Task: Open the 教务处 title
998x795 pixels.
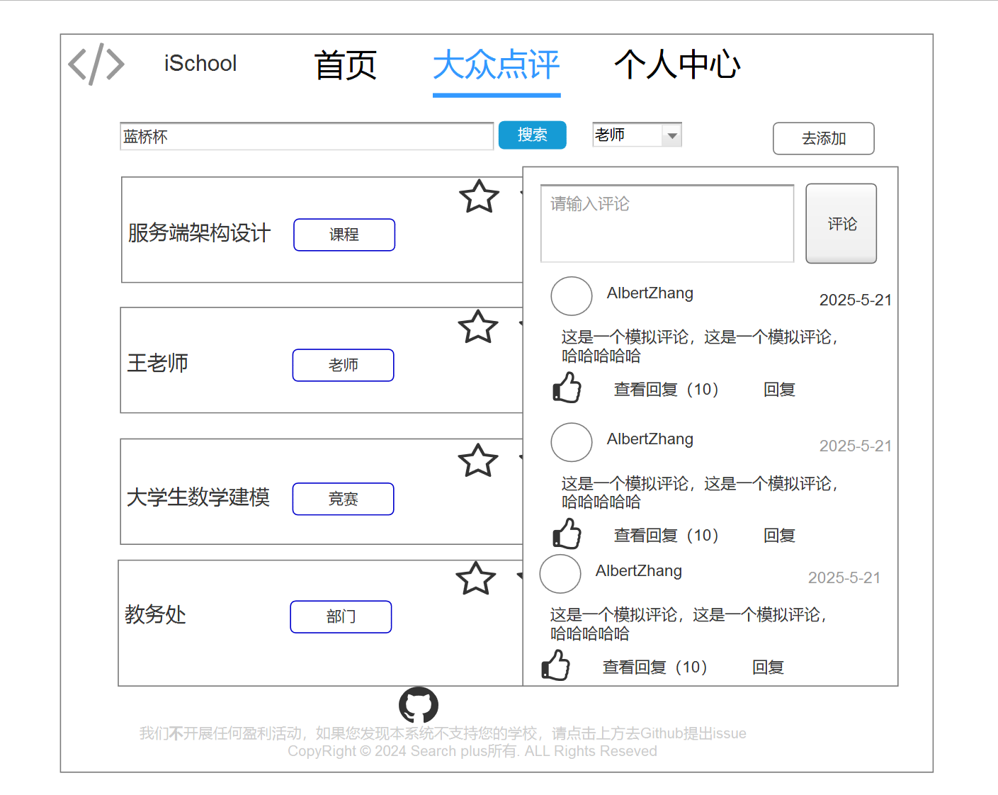Action: tap(155, 614)
